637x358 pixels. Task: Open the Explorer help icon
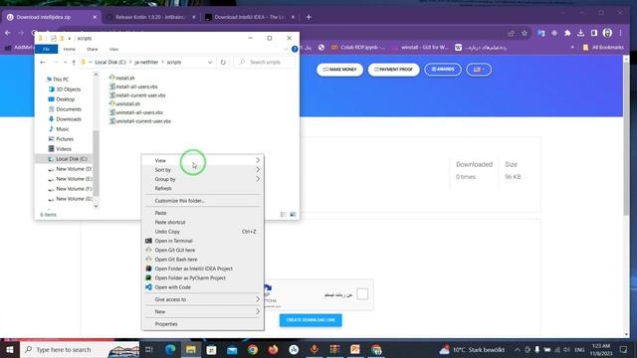(295, 49)
